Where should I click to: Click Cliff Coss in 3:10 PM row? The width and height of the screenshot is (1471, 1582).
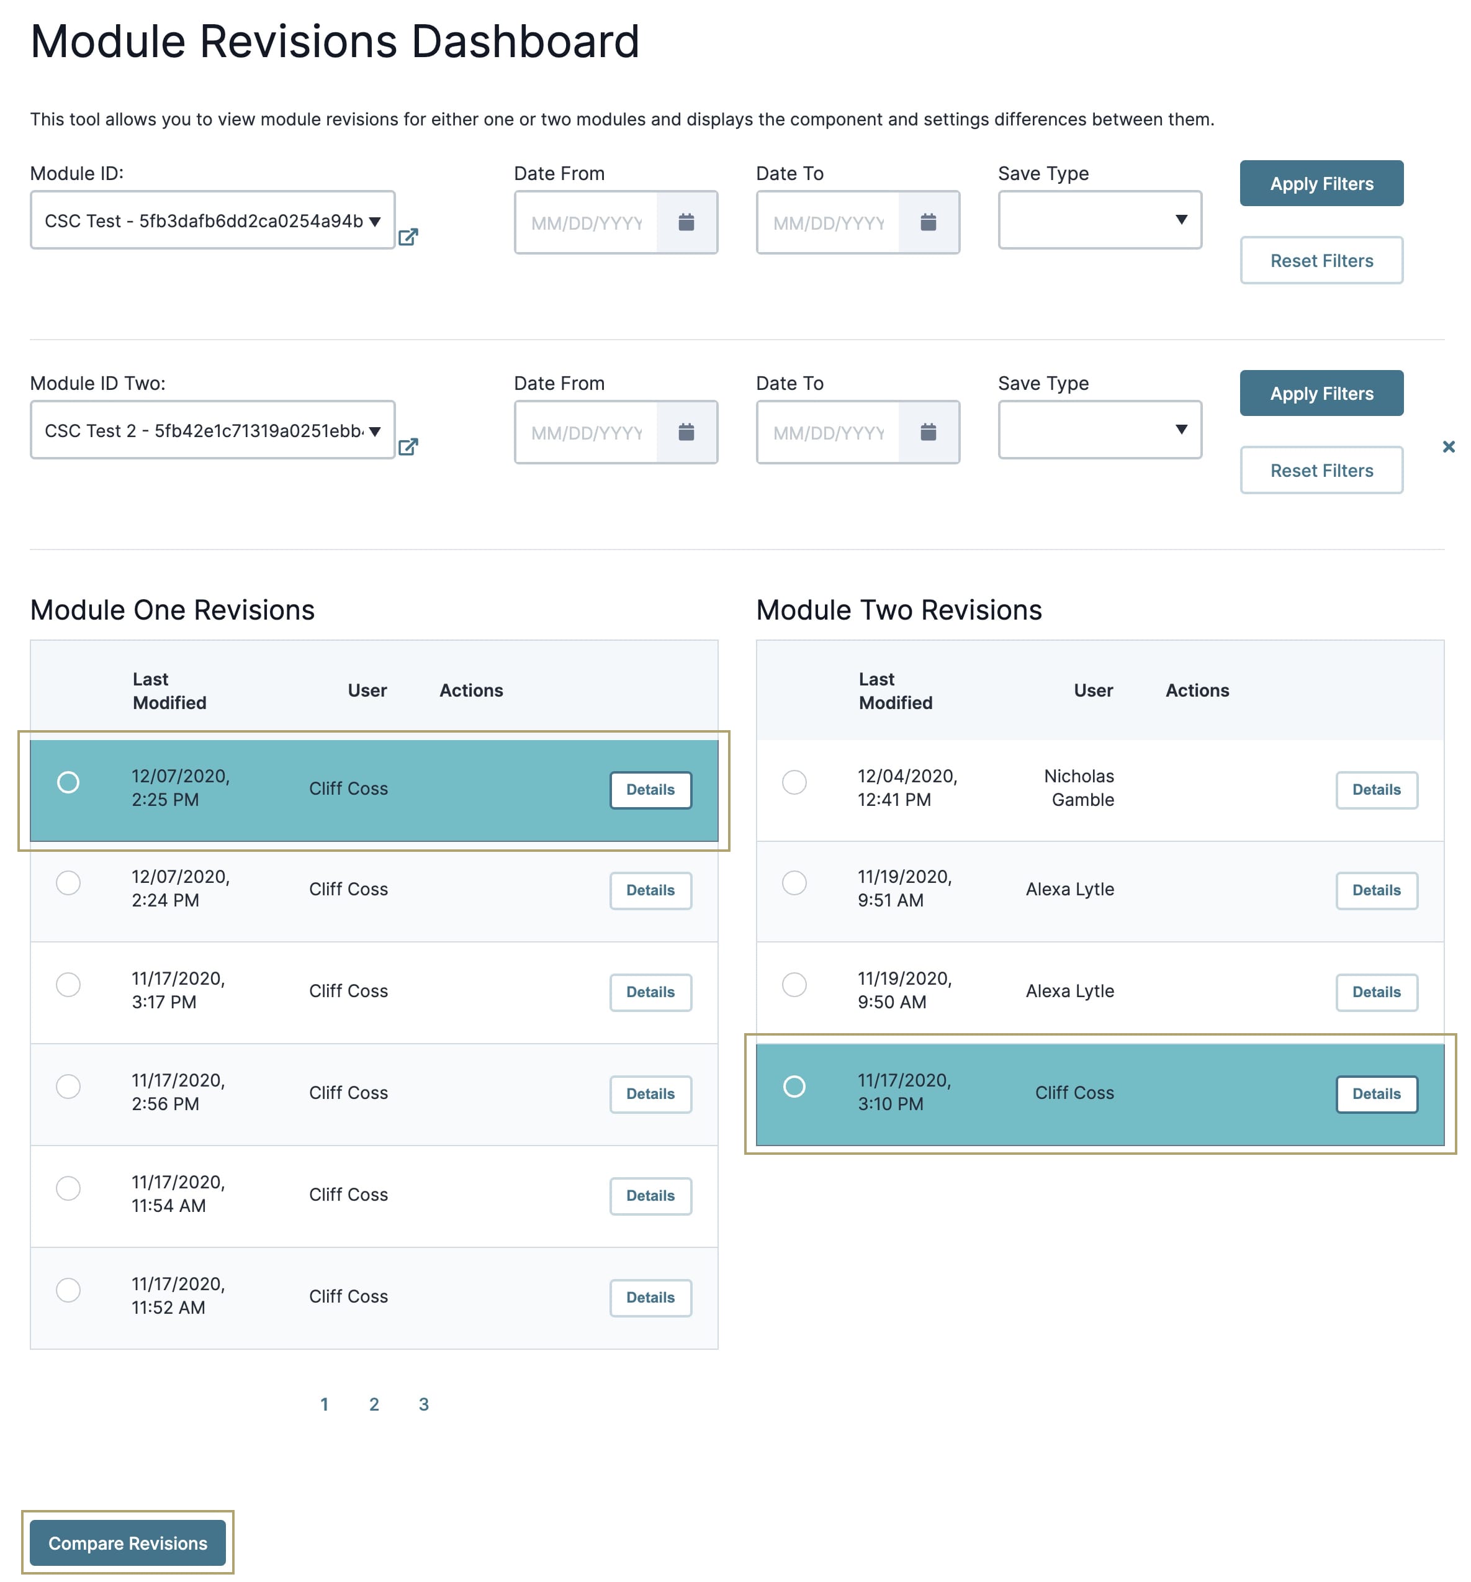click(1074, 1093)
